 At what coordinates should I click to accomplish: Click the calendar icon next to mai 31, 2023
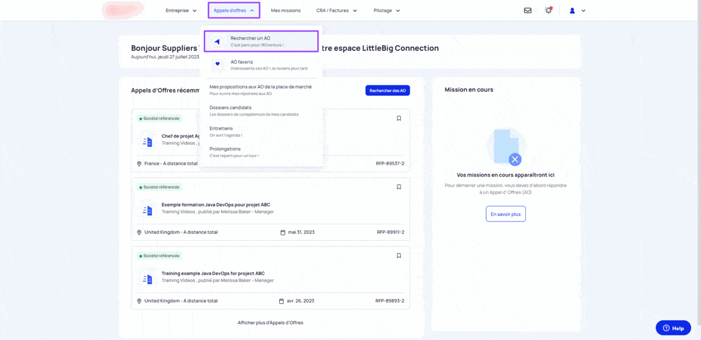tap(283, 232)
